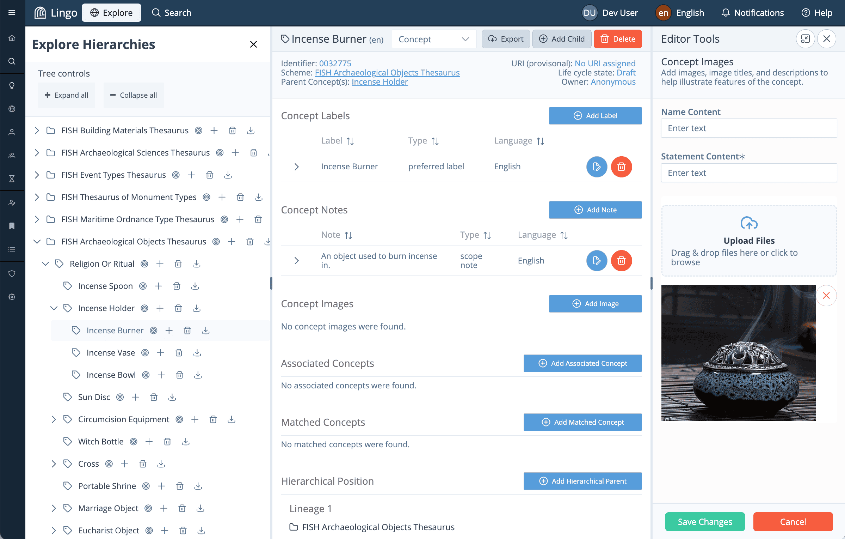This screenshot has width=845, height=539.
Task: Sort notes by Language column
Action: click(564, 235)
